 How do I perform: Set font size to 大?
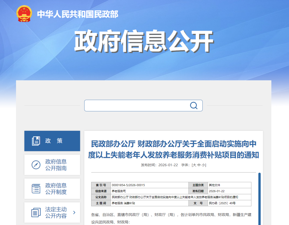pos(194,165)
